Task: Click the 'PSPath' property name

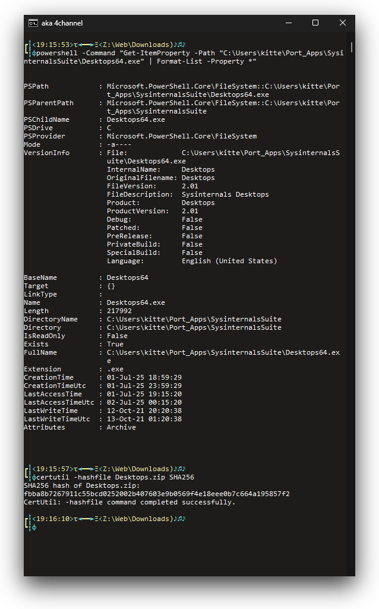Action: click(x=36, y=86)
